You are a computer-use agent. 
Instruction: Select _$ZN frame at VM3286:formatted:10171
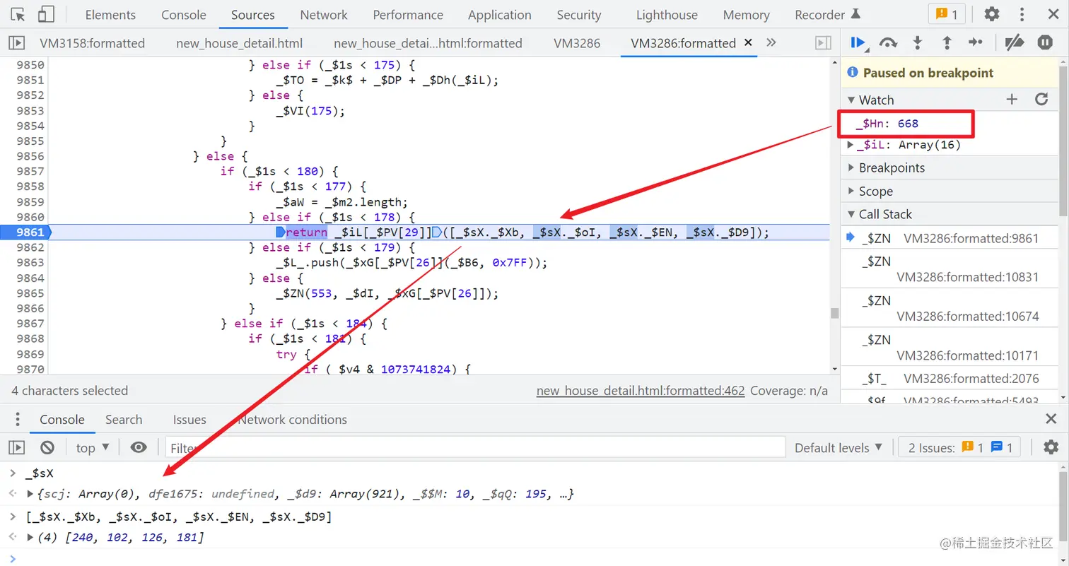(950, 348)
